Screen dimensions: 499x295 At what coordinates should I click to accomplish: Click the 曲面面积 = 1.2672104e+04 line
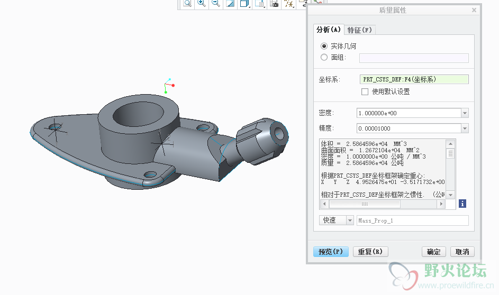point(370,150)
